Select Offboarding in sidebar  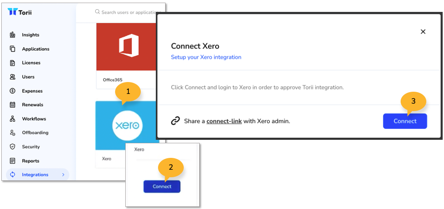click(35, 133)
